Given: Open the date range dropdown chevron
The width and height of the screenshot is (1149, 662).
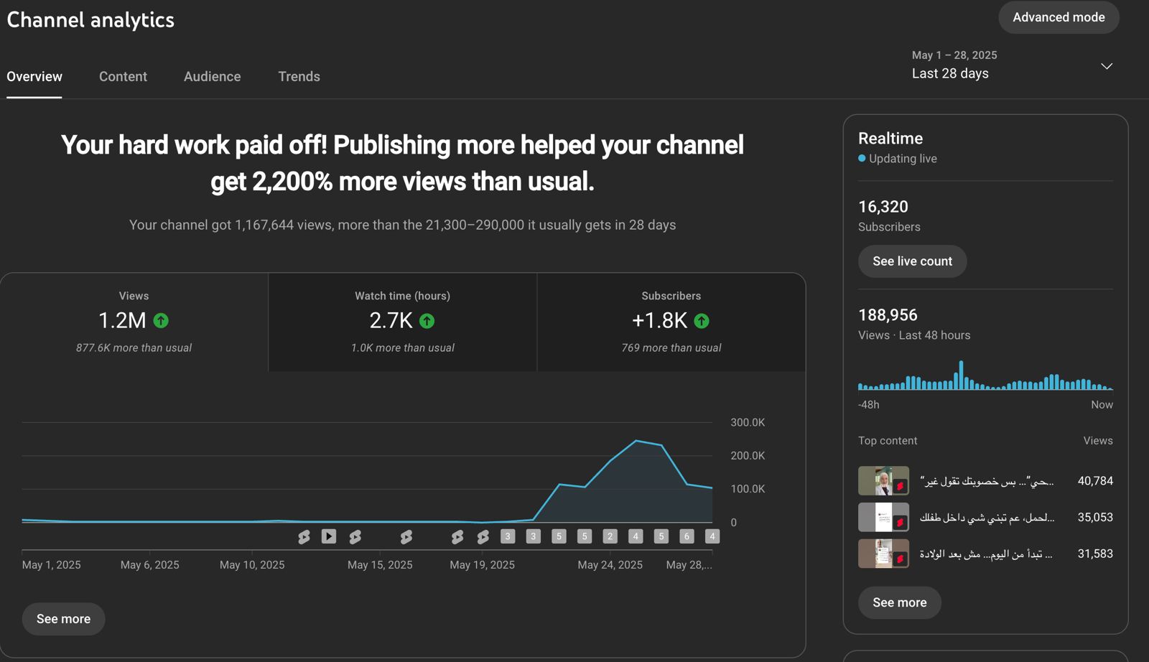Looking at the screenshot, I should 1107,66.
